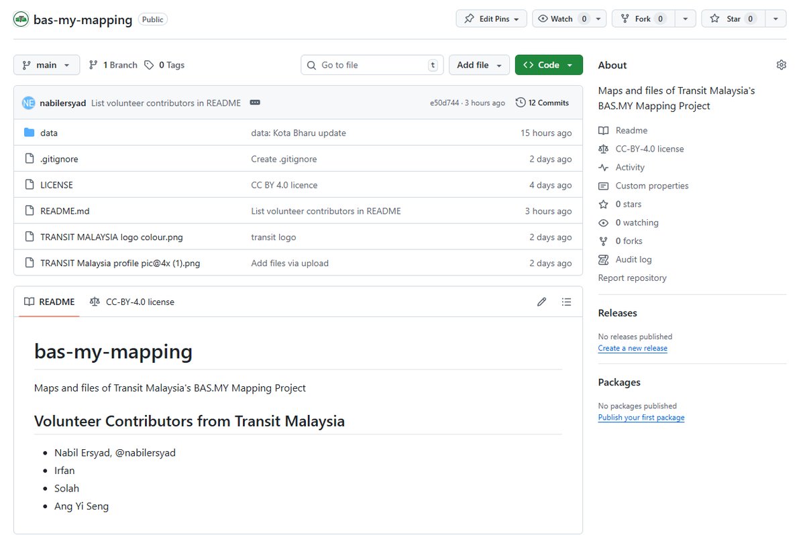The width and height of the screenshot is (805, 535).
Task: Click nabilersyad username in commit bar
Action: click(x=63, y=103)
